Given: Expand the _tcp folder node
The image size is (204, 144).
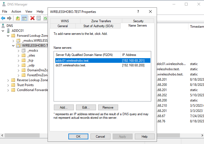Looking at the screenshot, I should click(x=18, y=60).
